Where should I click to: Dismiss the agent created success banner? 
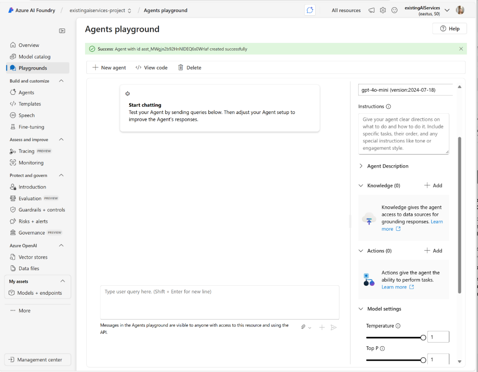coord(461,49)
